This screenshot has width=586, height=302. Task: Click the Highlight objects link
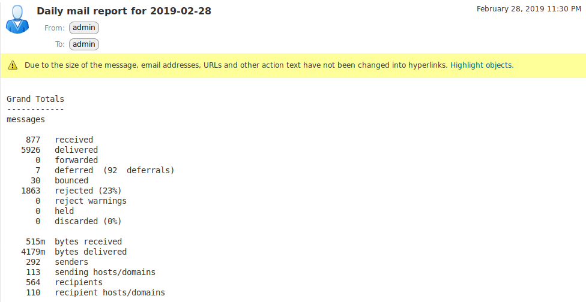[x=482, y=65]
